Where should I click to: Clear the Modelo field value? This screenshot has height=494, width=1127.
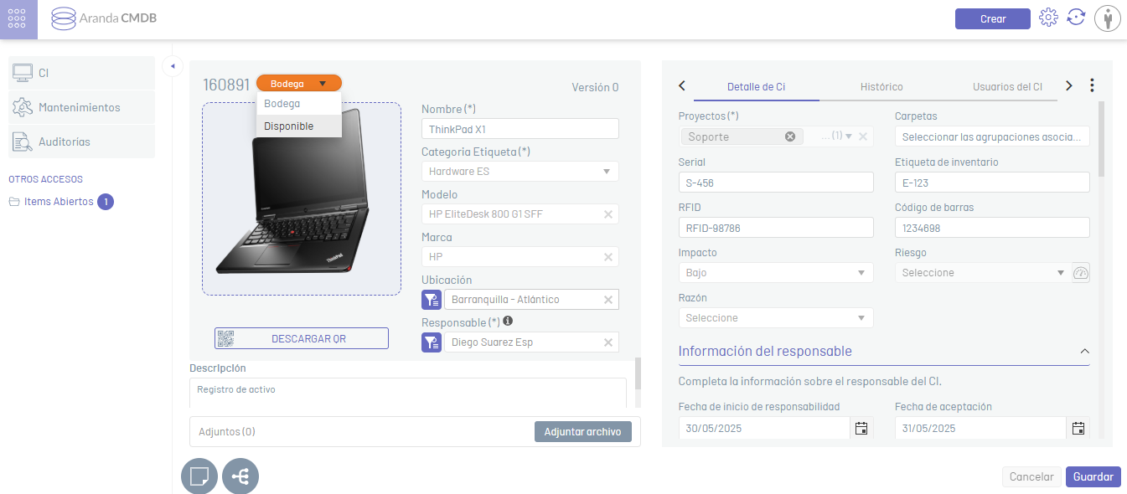[x=607, y=214]
